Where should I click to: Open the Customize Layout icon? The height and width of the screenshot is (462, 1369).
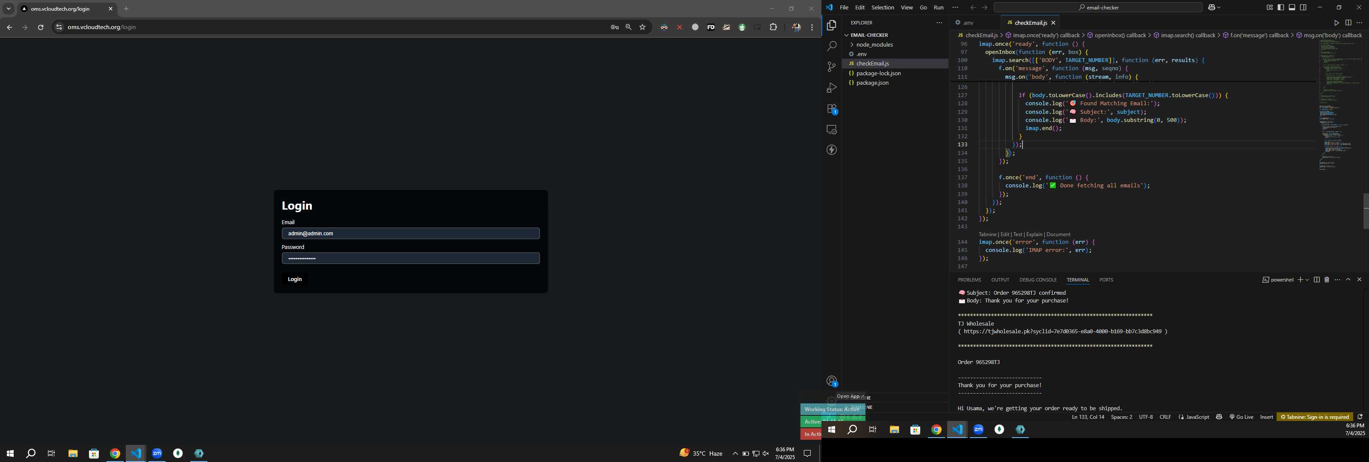tap(1269, 7)
